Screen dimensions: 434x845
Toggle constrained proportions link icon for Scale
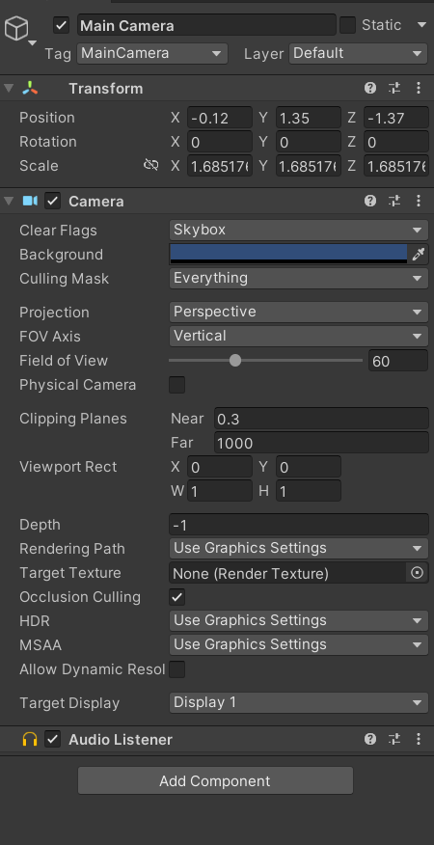coord(151,166)
